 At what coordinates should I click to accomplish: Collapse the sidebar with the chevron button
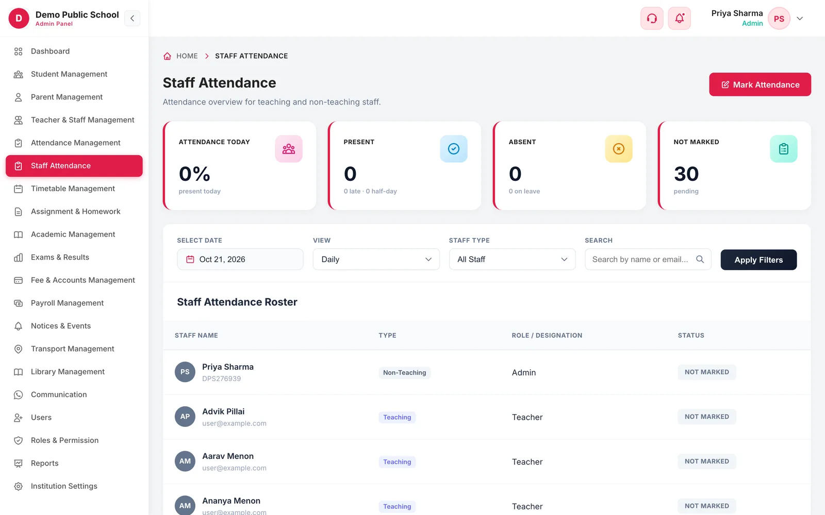pyautogui.click(x=133, y=19)
